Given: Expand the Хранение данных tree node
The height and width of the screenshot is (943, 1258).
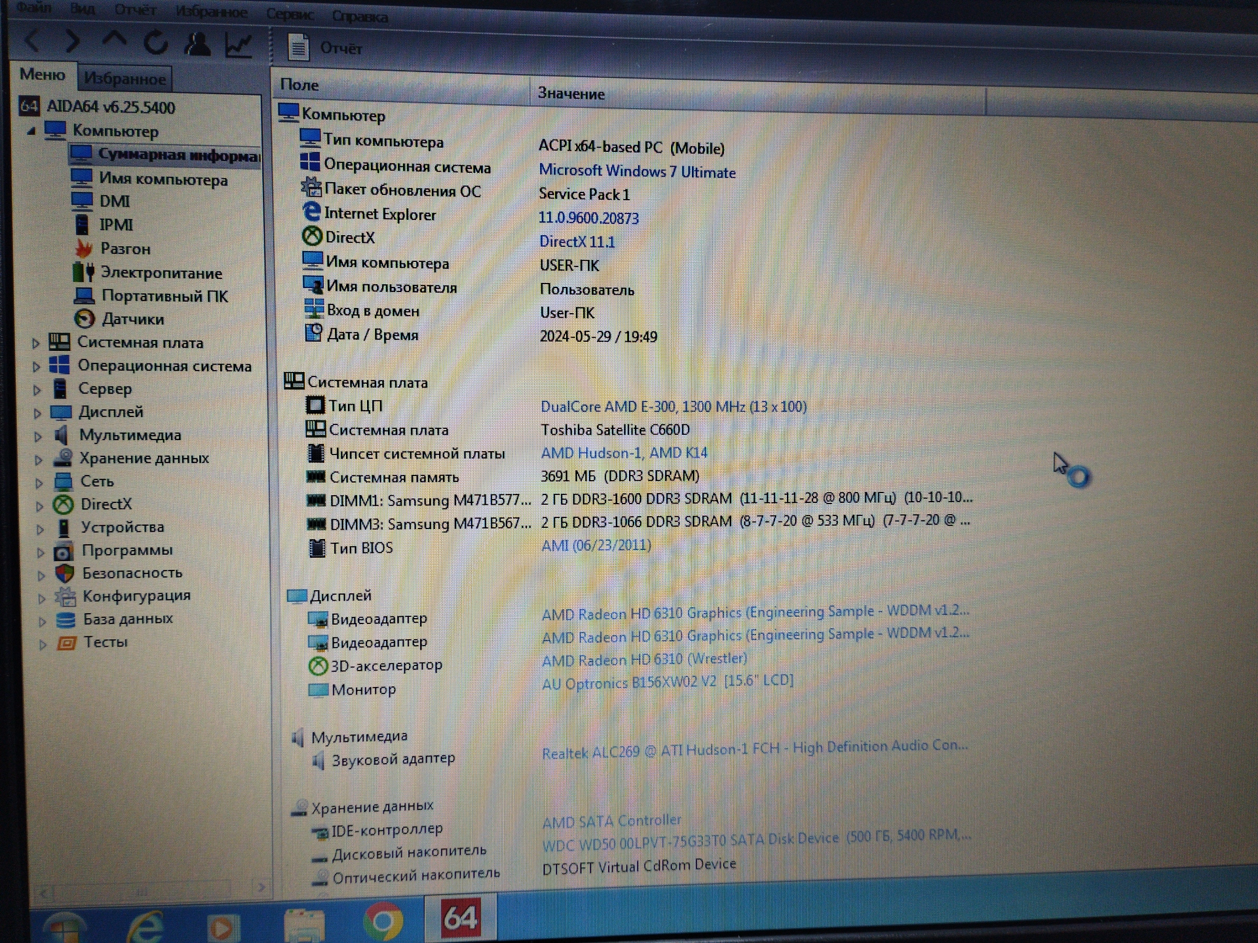Looking at the screenshot, I should click(x=39, y=460).
